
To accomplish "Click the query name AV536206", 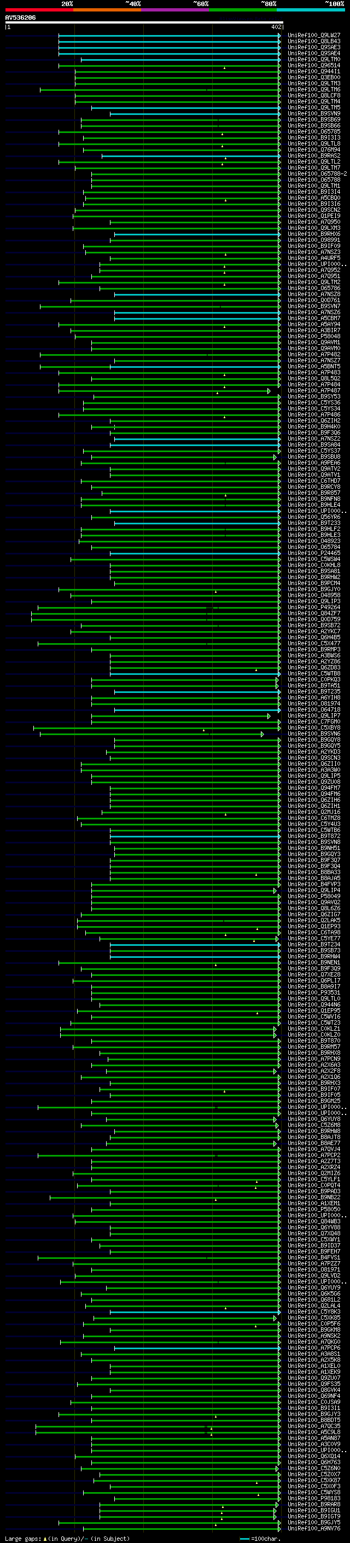I will click(20, 18).
